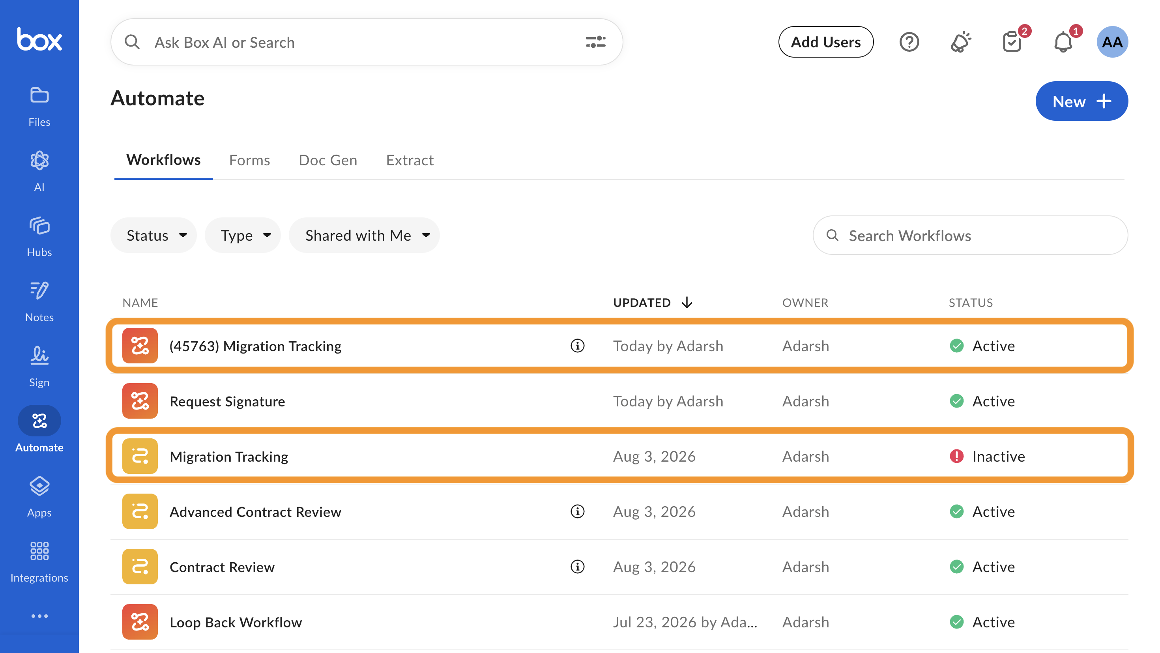The height and width of the screenshot is (653, 1160).
Task: Click the Advanced Contract Review workflow icon
Action: pyautogui.click(x=140, y=512)
